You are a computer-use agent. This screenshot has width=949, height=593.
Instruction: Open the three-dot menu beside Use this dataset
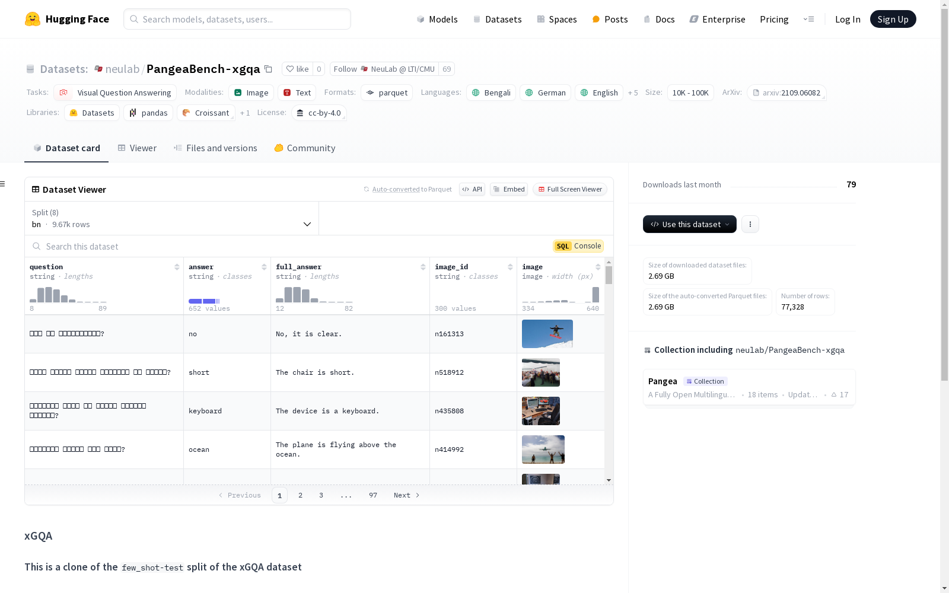pos(750,224)
